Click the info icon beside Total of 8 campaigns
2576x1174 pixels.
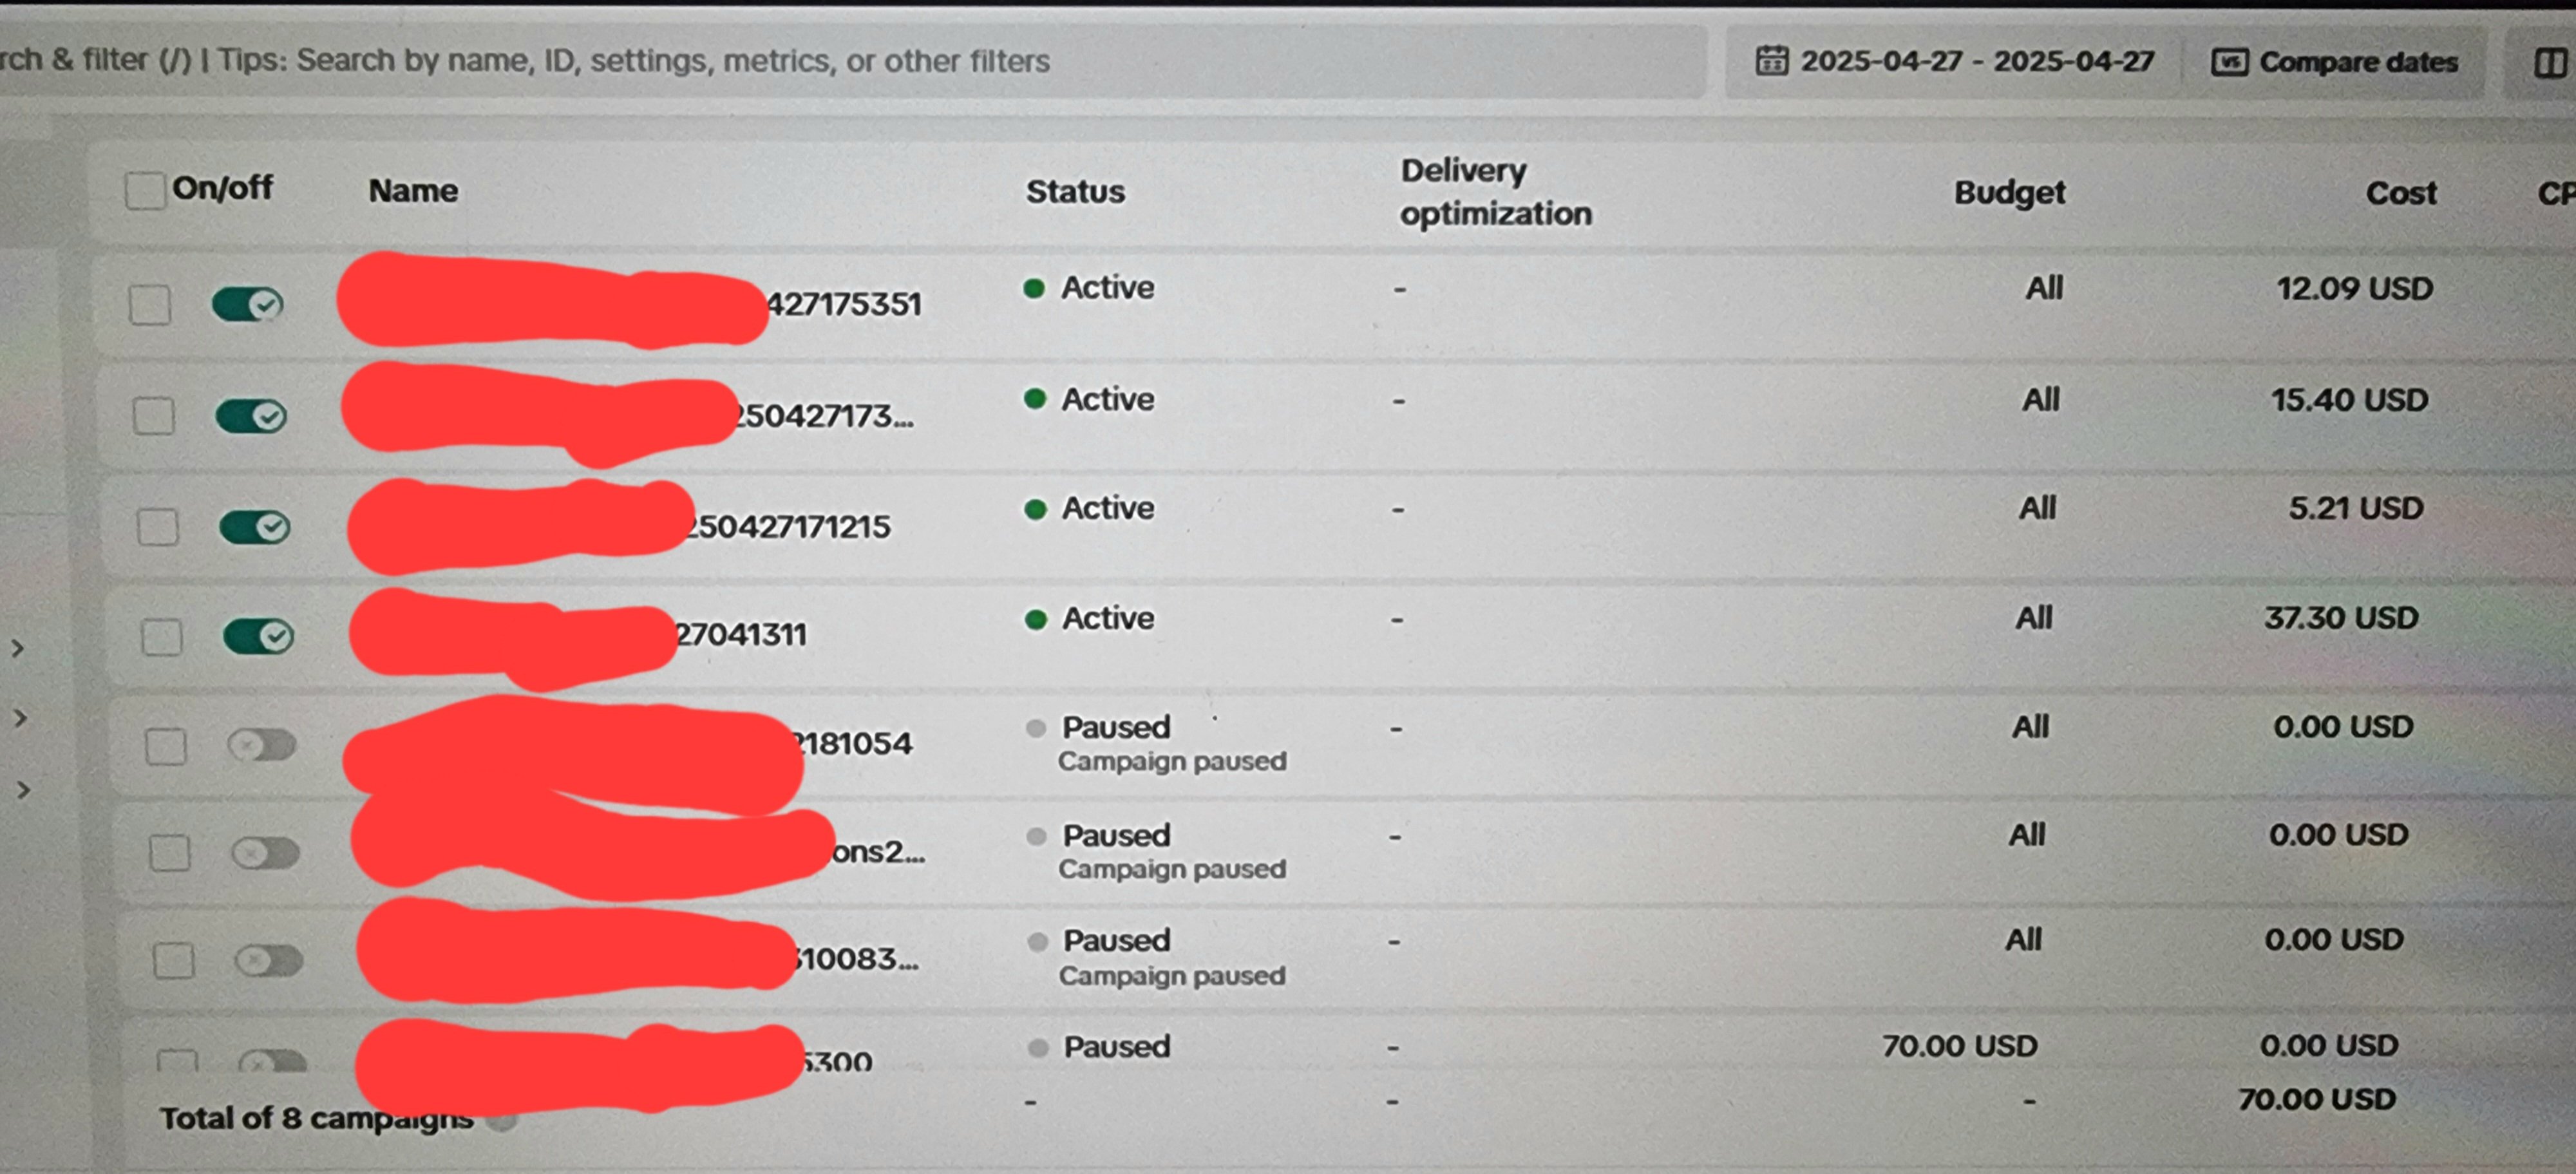point(503,1120)
